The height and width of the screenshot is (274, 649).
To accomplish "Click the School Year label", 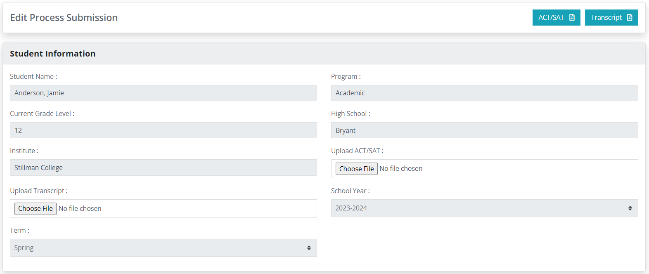I will pyautogui.click(x=350, y=191).
